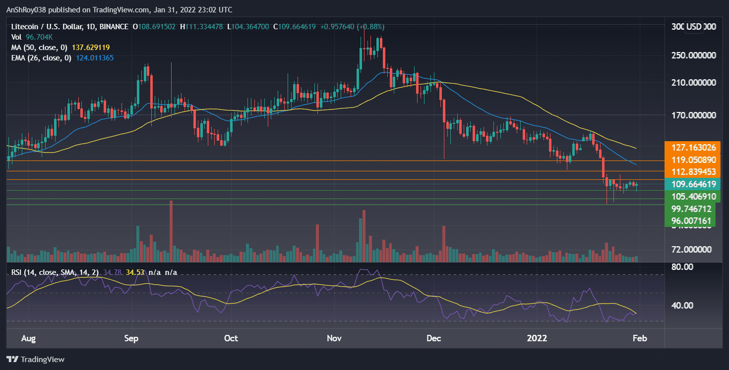Click the Vol 96.704K volume legend
The image size is (729, 370).
point(30,37)
